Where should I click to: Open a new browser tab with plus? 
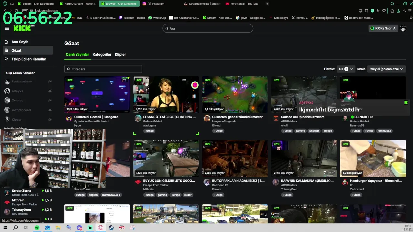tap(267, 4)
